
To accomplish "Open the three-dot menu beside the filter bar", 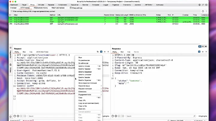I will pos(206,11).
